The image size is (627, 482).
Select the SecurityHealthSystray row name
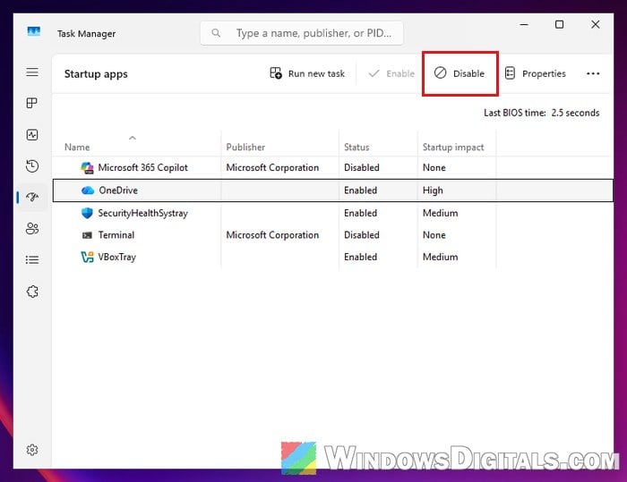(x=142, y=213)
